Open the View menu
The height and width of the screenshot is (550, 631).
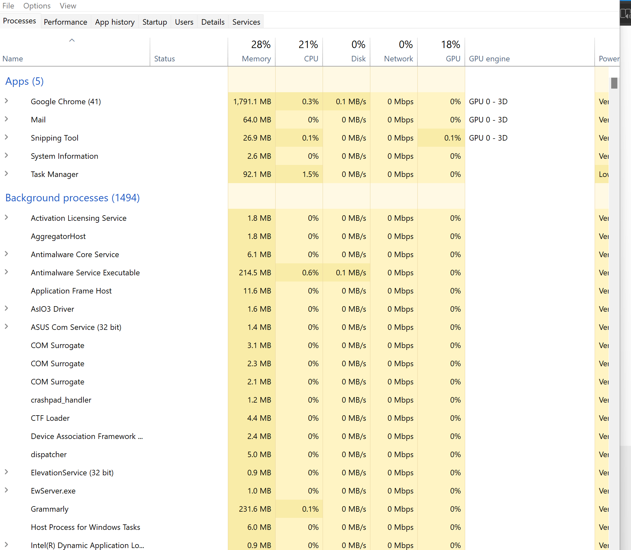tap(68, 6)
